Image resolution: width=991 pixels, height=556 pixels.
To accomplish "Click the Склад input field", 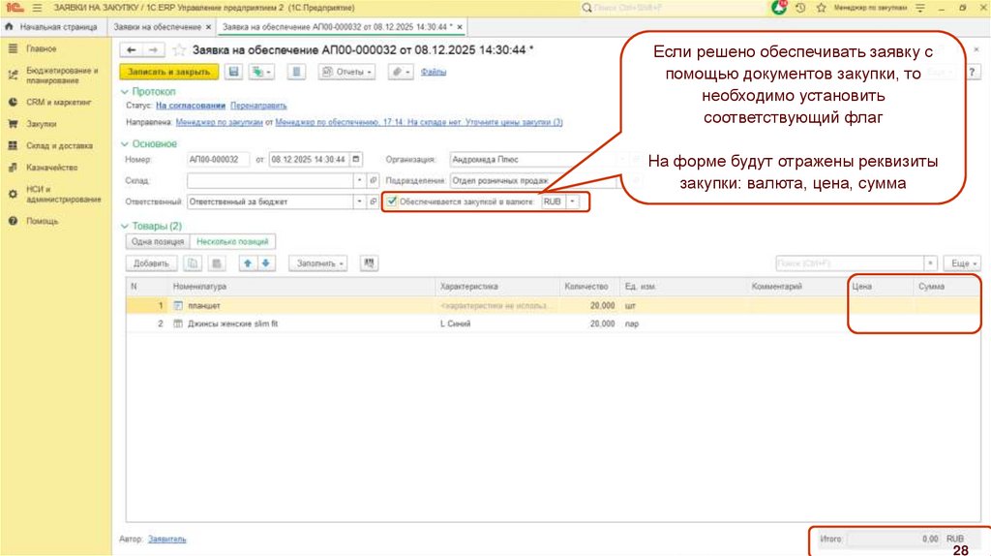I will [270, 180].
